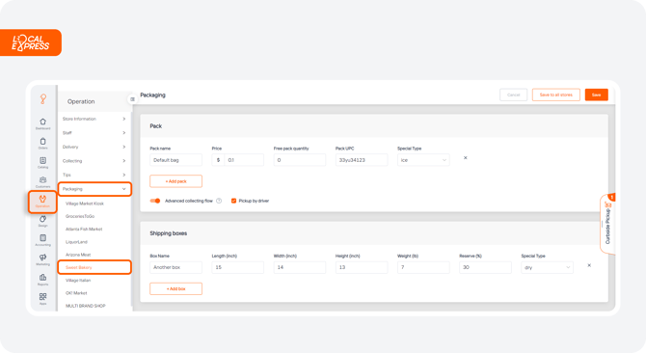
Task: Open the Dashboard home icon
Action: [x=42, y=123]
